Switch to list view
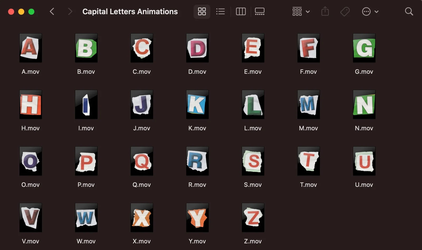The width and height of the screenshot is (422, 250). coord(220,12)
